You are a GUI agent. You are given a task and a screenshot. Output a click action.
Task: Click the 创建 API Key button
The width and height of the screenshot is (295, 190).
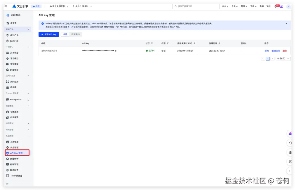click(x=48, y=34)
